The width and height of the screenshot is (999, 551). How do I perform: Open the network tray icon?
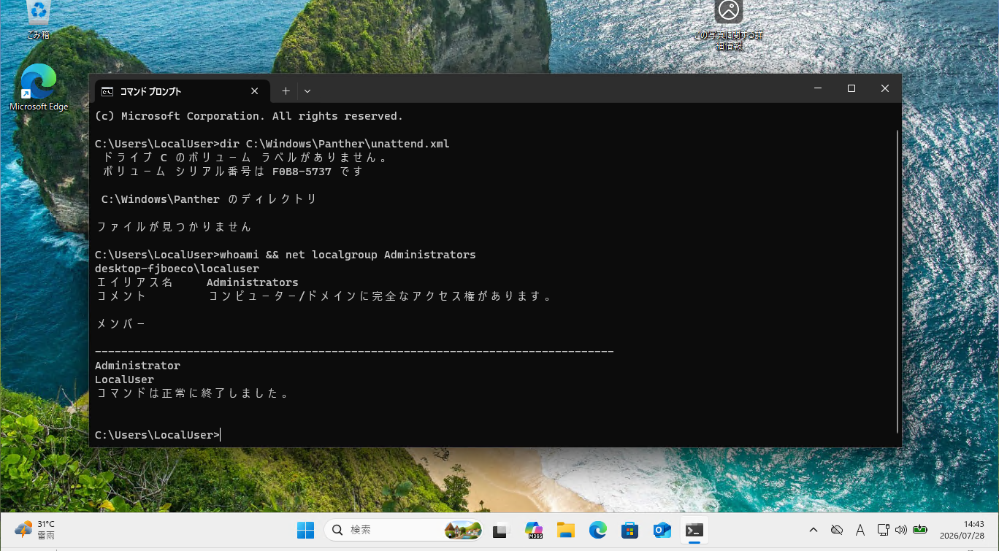[883, 530]
